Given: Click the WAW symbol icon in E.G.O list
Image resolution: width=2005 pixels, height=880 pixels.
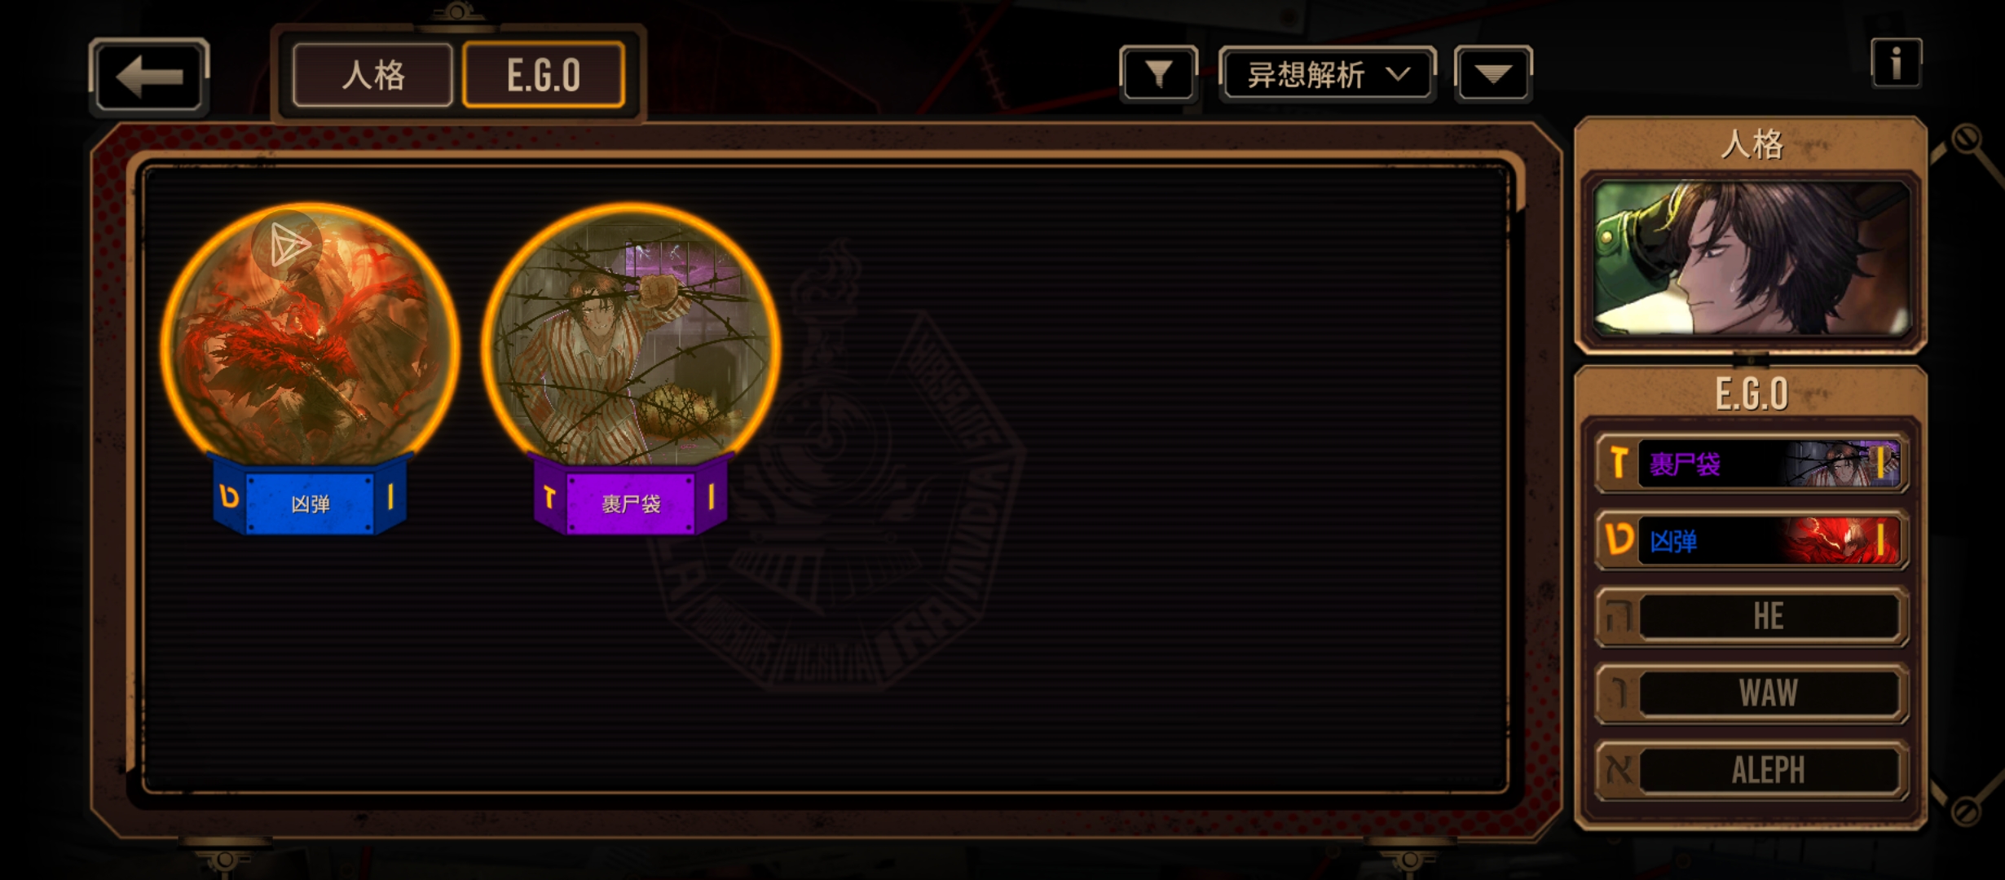Looking at the screenshot, I should (1618, 693).
